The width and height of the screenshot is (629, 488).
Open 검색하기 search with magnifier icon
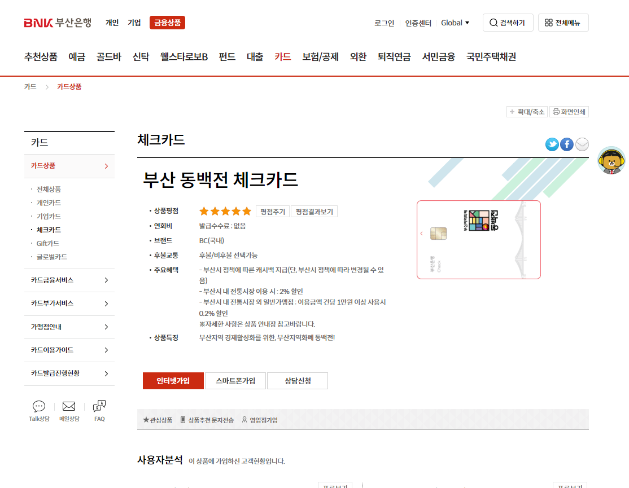point(508,23)
